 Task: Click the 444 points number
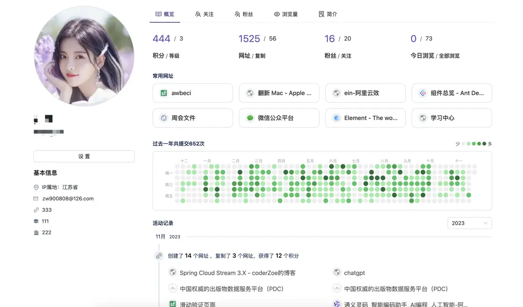(161, 39)
